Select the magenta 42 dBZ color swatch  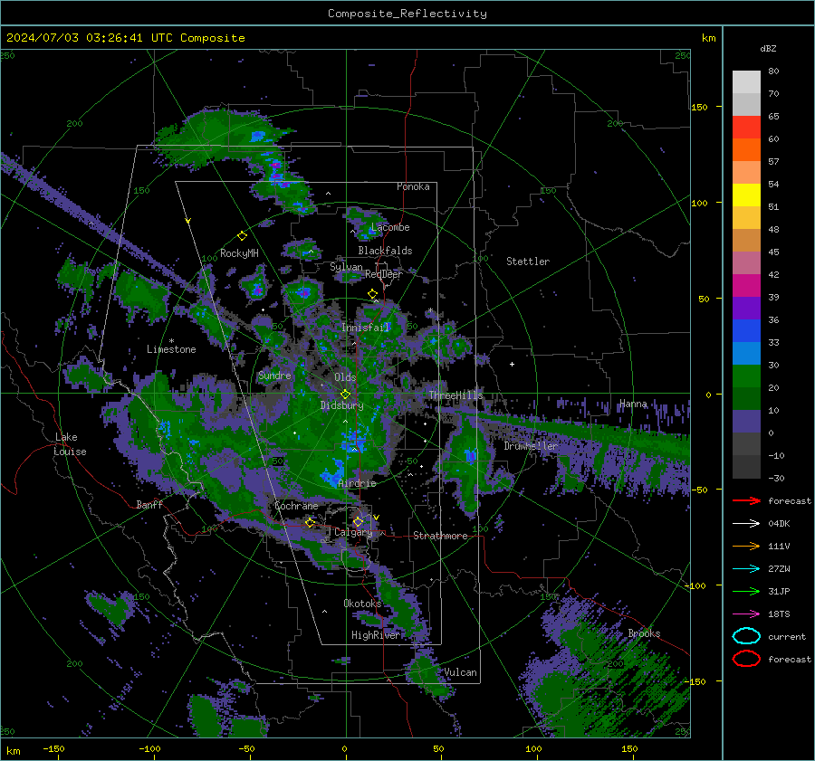[x=746, y=285]
